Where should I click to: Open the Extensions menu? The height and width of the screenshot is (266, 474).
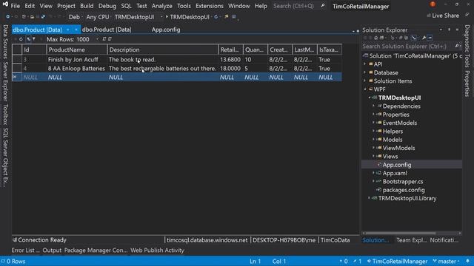point(209,6)
